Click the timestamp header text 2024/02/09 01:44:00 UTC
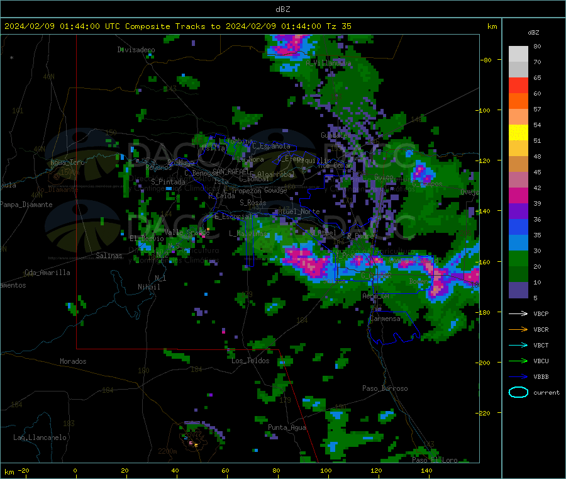The image size is (566, 479). tap(62, 26)
